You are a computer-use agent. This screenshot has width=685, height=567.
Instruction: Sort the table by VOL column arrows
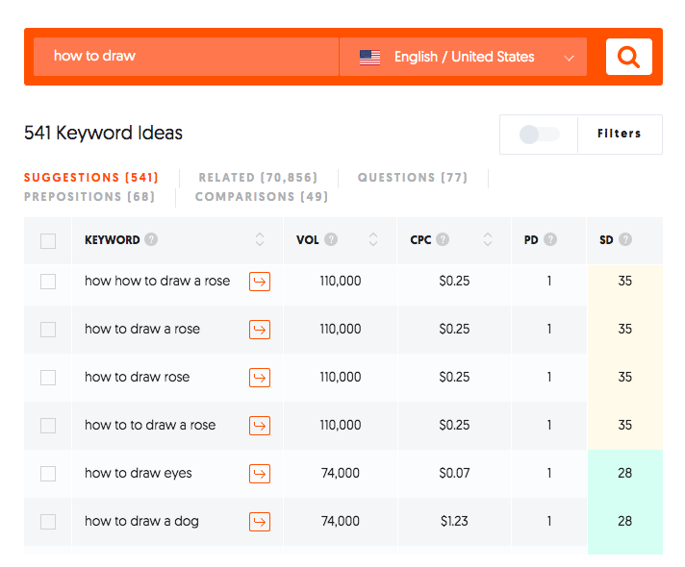tap(374, 240)
